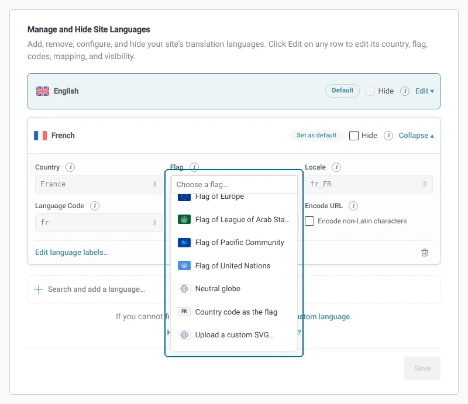The height and width of the screenshot is (404, 468).
Task: Select Flag of United Nations option
Action: tap(234, 265)
